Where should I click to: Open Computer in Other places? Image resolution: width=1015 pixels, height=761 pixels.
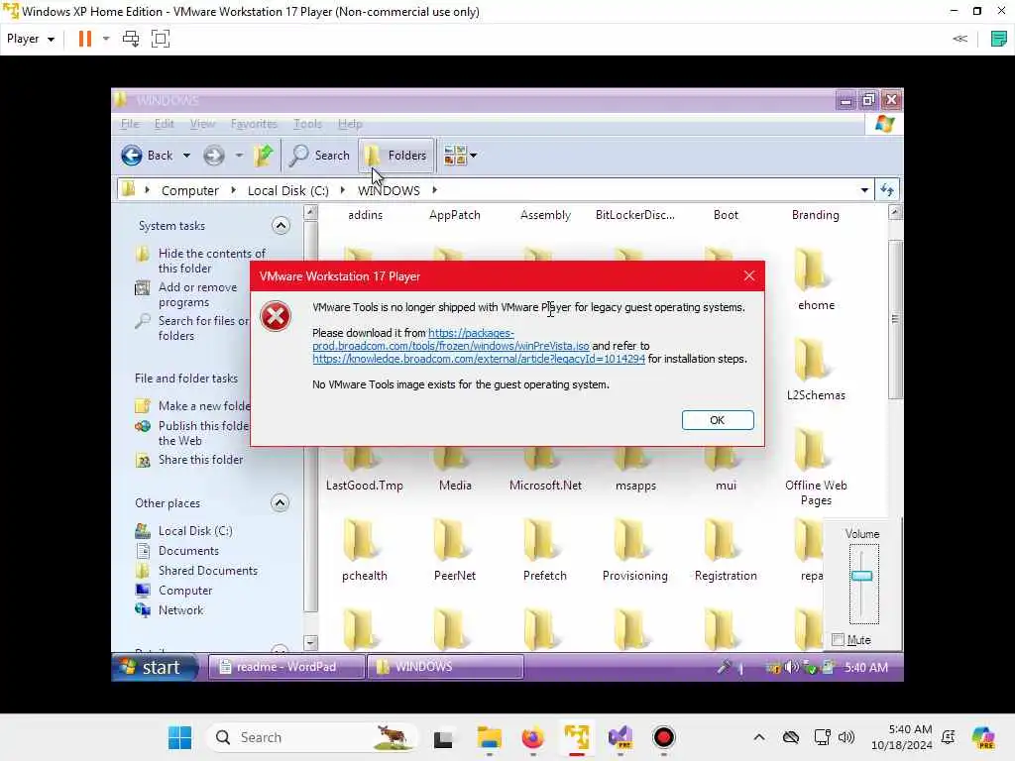[x=185, y=591]
